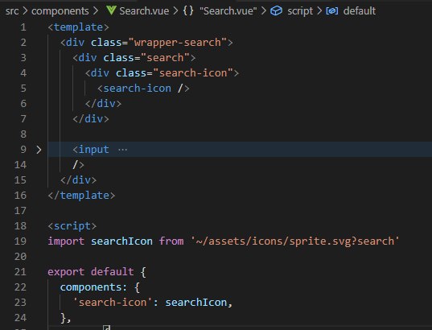
Task: Open the Search.vue file breadcrumb
Action: click(144, 11)
